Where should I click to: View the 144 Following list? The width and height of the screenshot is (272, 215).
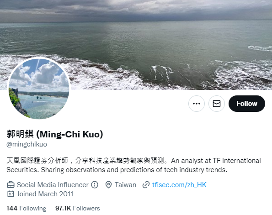pyautogui.click(x=27, y=208)
